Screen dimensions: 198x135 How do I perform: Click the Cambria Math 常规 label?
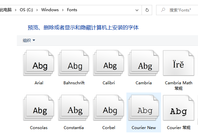click(x=179, y=86)
